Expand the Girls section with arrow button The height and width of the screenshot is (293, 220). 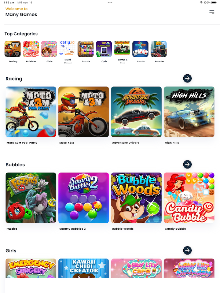[x=187, y=251]
